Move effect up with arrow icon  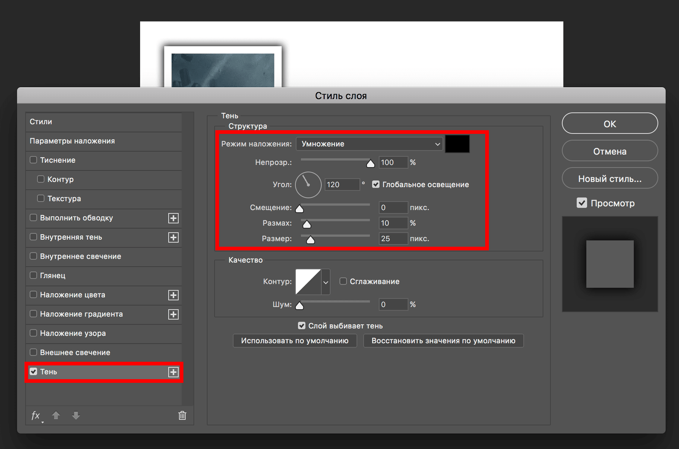[x=56, y=416]
